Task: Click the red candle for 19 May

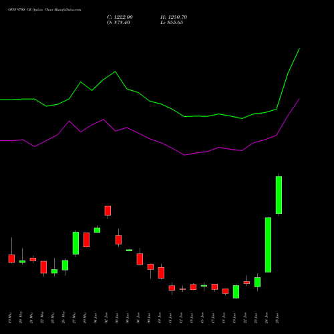Action: point(11,259)
